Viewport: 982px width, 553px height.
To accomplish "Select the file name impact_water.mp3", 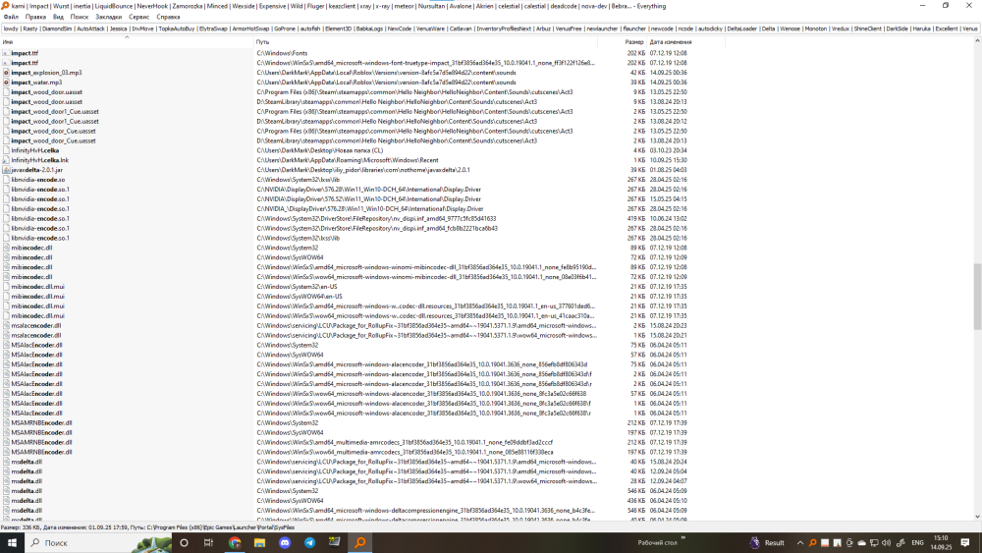I will click(x=36, y=83).
